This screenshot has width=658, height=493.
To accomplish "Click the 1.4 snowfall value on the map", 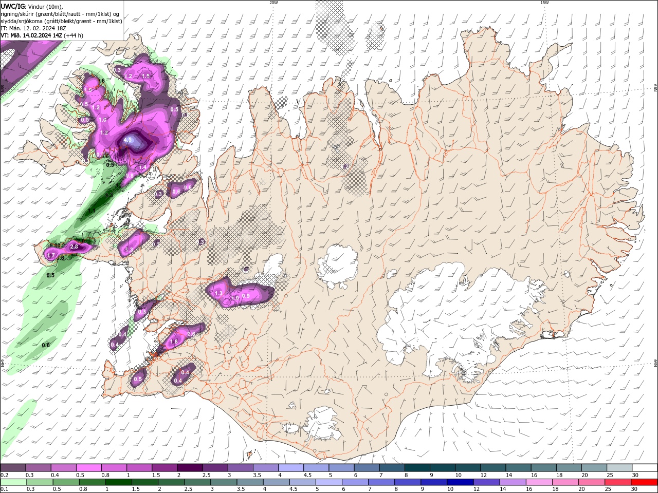I will tap(142, 167).
